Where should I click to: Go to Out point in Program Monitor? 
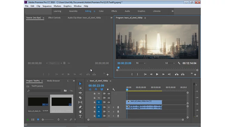169,74
